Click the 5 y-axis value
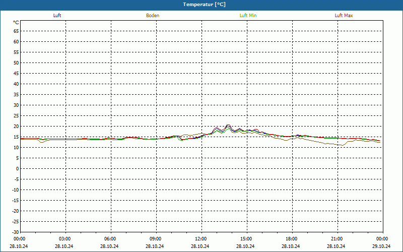The image size is (403, 252). (x=18, y=158)
